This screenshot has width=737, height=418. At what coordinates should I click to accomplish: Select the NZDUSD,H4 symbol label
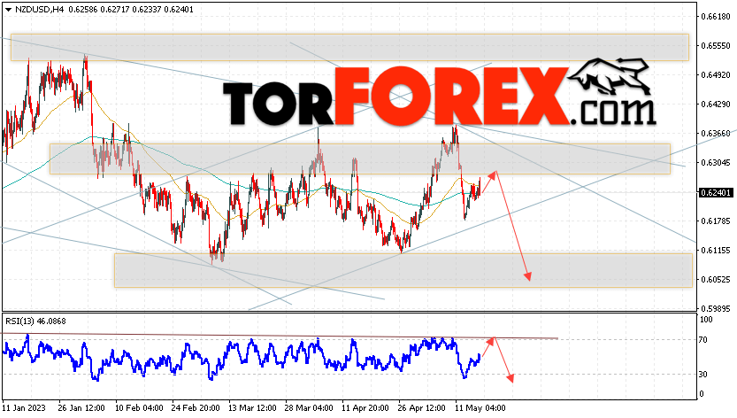tap(39, 10)
